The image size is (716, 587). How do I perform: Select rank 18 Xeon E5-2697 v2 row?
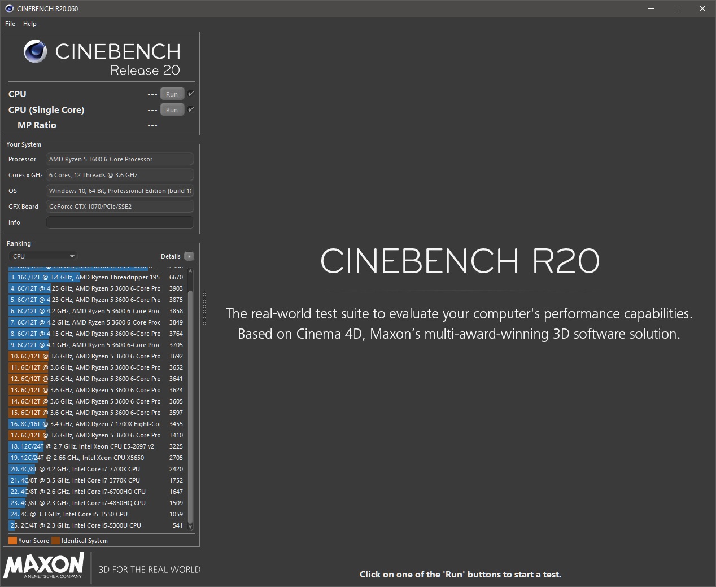97,446
